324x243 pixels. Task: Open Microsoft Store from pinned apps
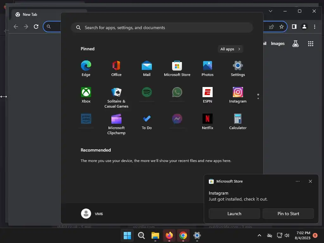pos(177,68)
